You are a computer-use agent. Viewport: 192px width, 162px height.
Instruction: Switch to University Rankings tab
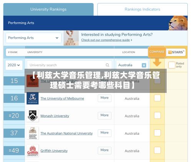[x=48, y=9]
